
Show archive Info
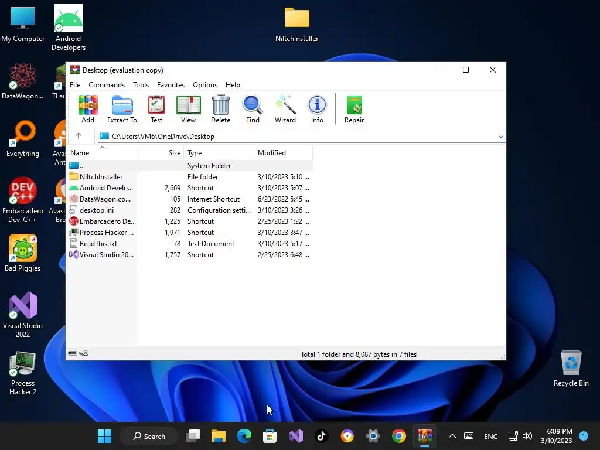pos(317,109)
